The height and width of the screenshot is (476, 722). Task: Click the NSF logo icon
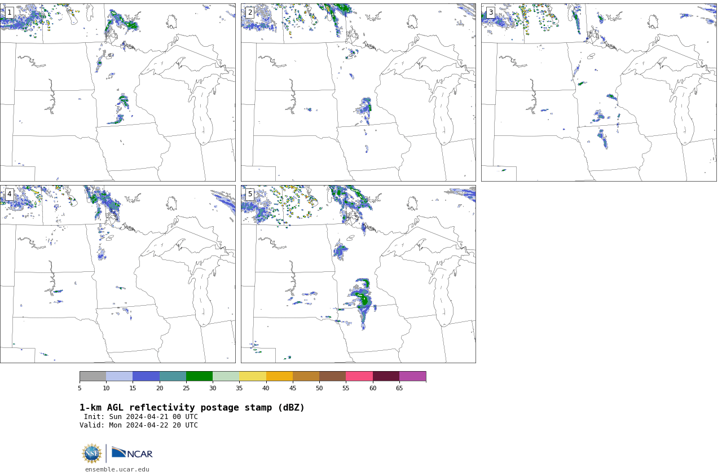click(92, 453)
